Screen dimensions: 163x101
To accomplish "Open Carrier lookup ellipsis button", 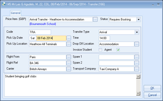I will point(69,69).
